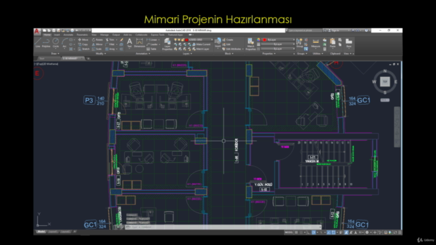The height and width of the screenshot is (245, 436).
Task: Click the new drawing tab plus button
Action: [89, 59]
